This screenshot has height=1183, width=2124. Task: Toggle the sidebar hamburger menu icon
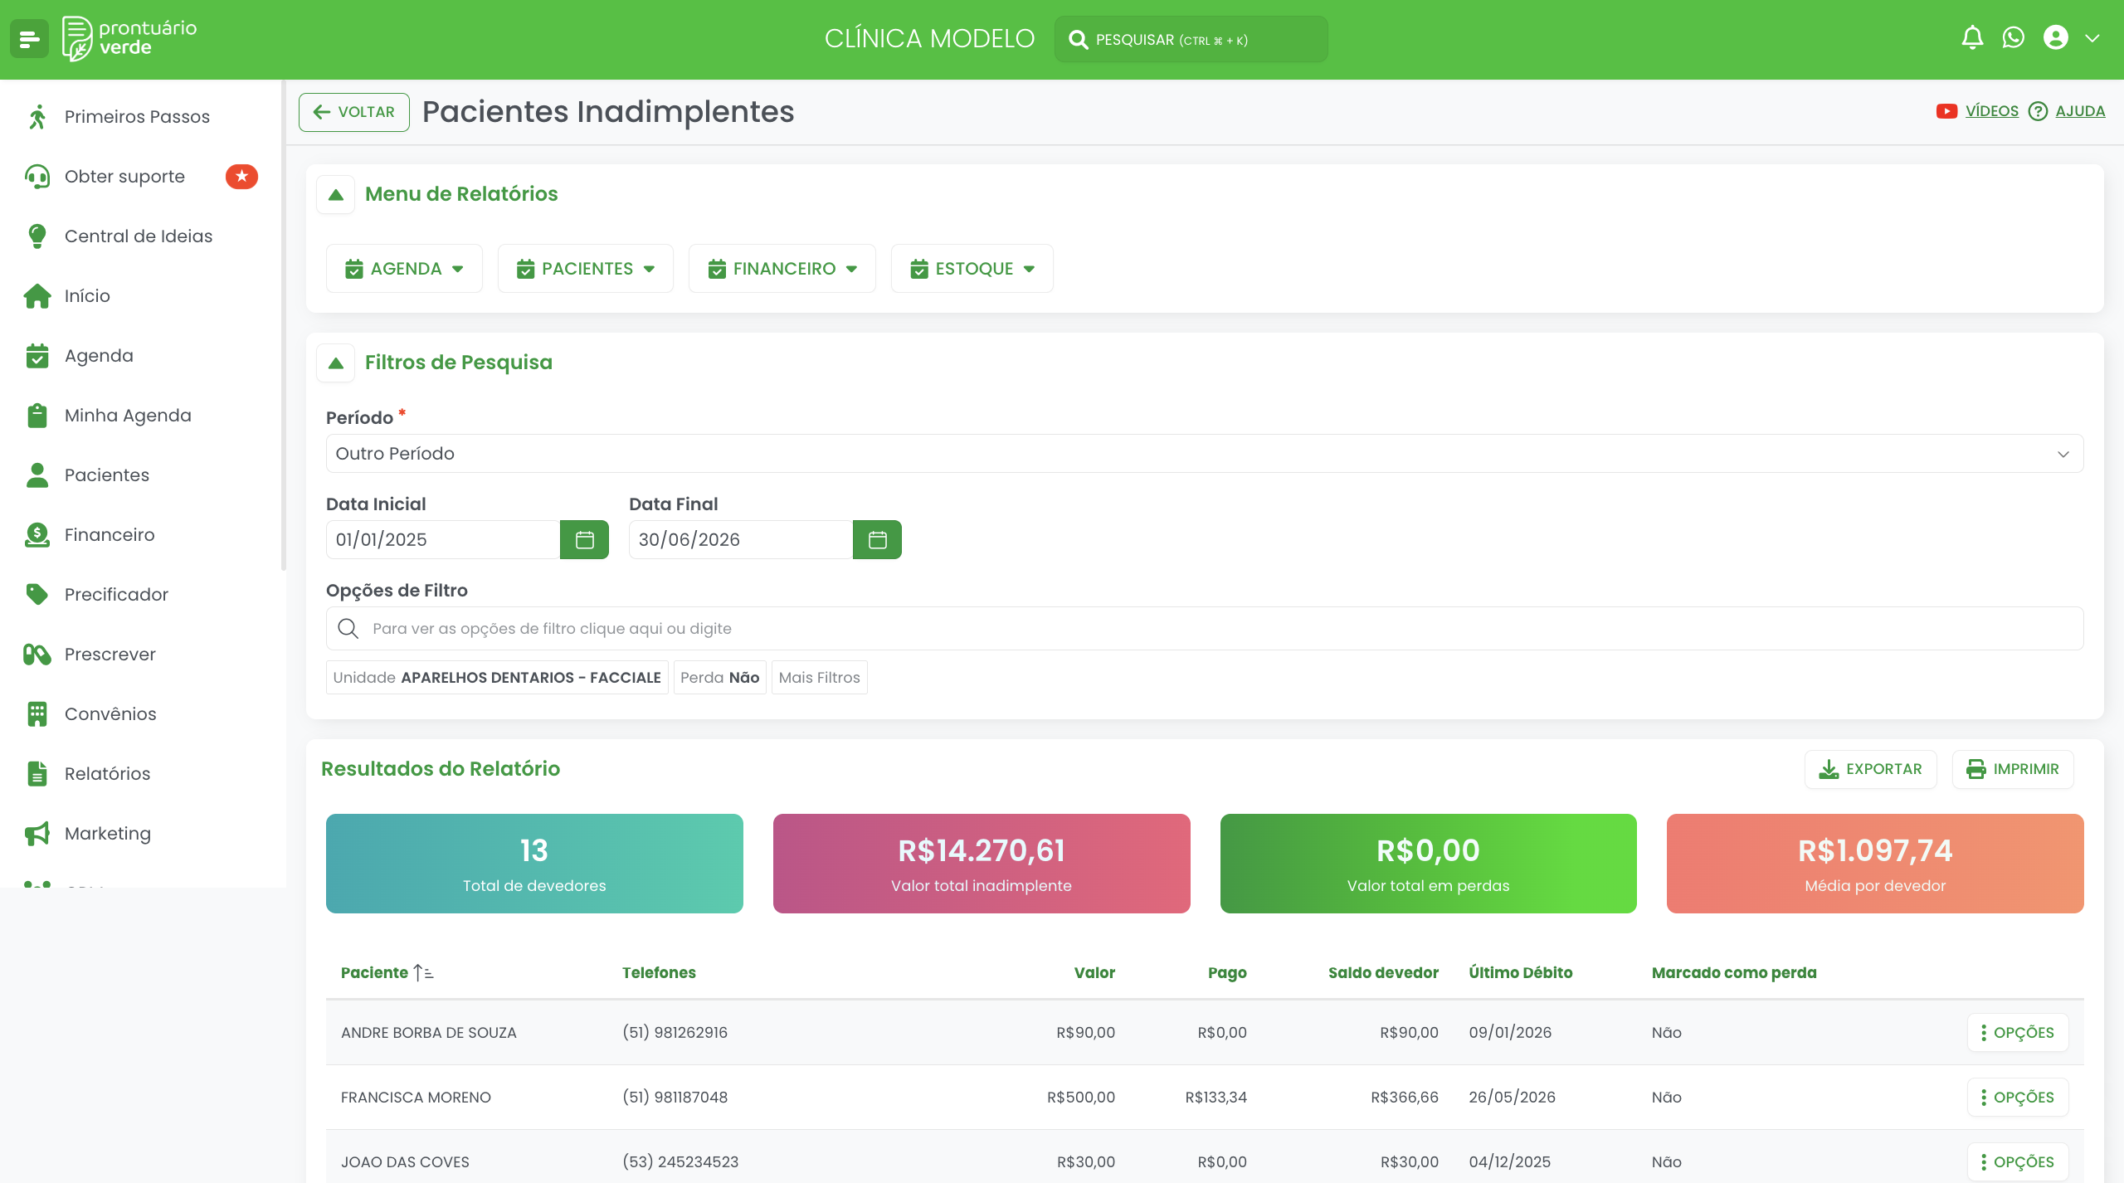(30, 39)
